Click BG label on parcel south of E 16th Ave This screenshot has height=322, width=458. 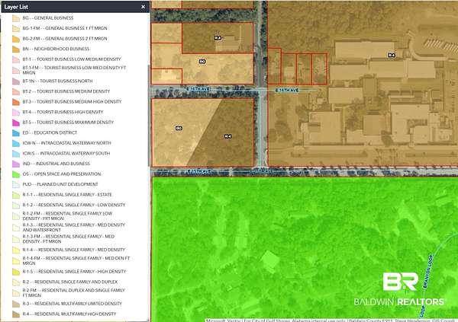(x=179, y=128)
